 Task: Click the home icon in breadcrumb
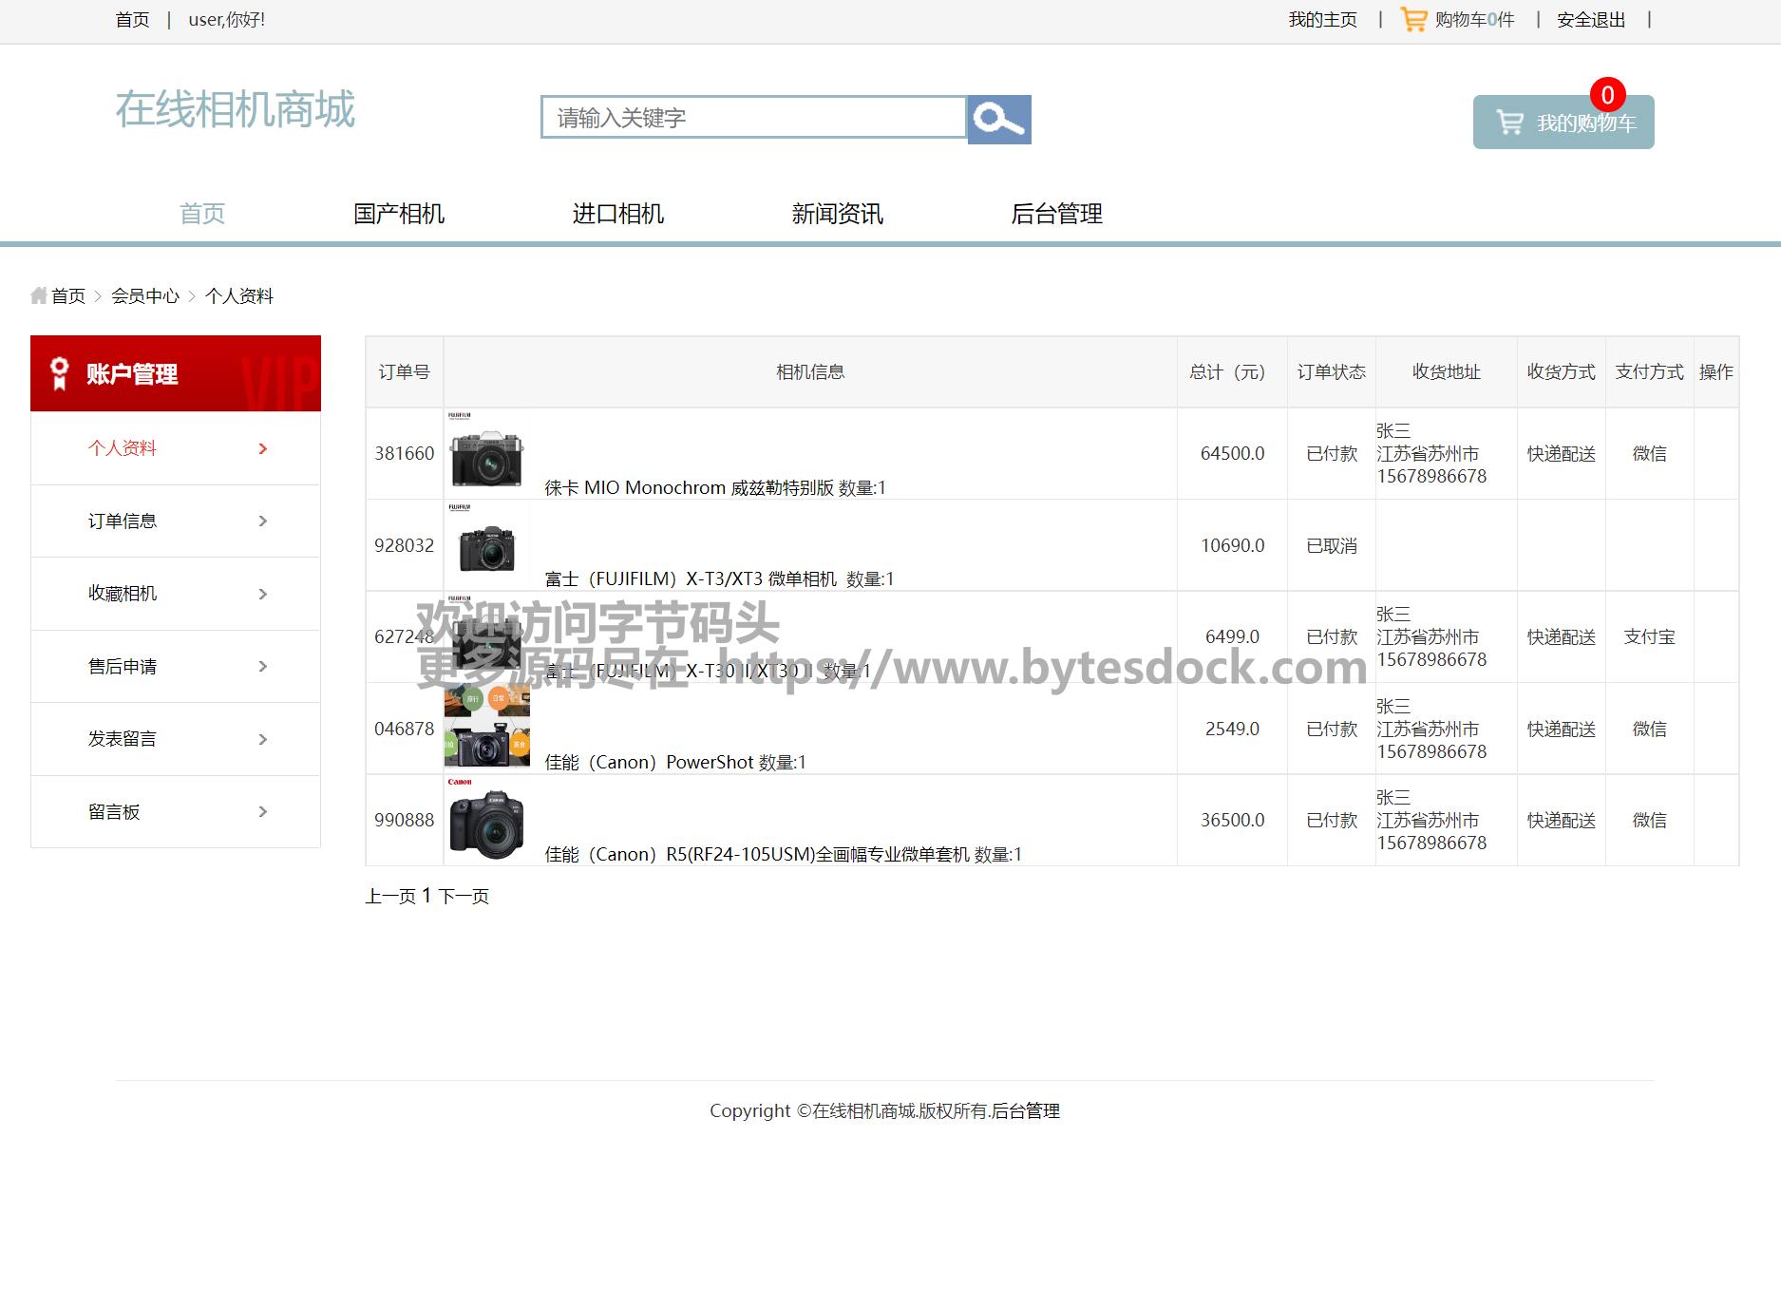[39, 295]
